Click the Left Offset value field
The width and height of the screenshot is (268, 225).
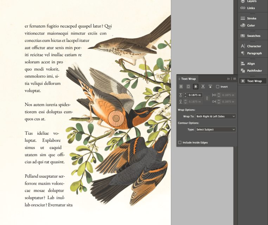[229, 95]
